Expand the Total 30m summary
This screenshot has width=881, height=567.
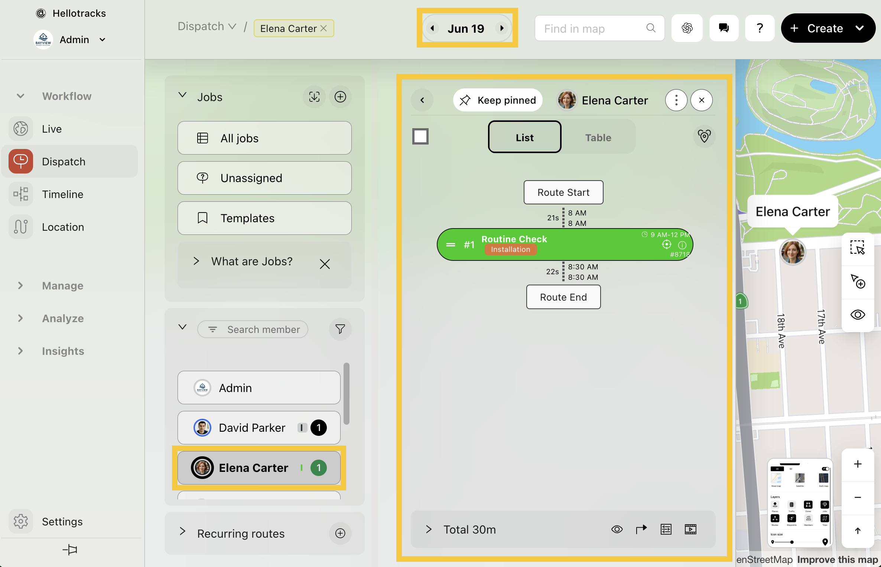point(429,529)
